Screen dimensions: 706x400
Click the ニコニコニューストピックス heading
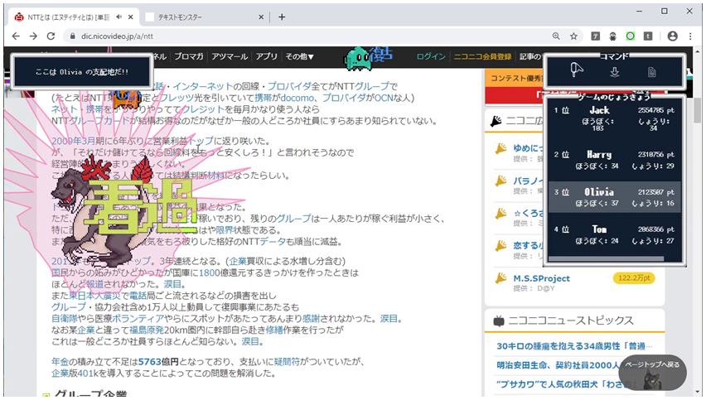point(570,320)
